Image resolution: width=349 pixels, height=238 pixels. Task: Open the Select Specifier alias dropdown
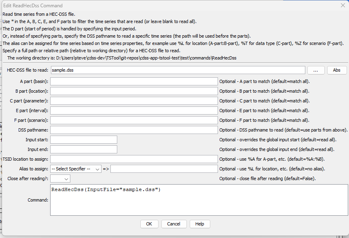coord(76,169)
